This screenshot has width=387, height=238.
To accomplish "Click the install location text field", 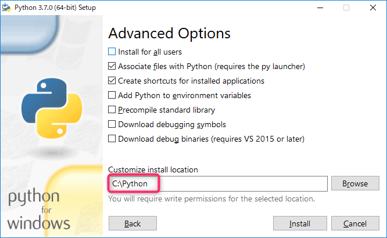I will [x=217, y=183].
